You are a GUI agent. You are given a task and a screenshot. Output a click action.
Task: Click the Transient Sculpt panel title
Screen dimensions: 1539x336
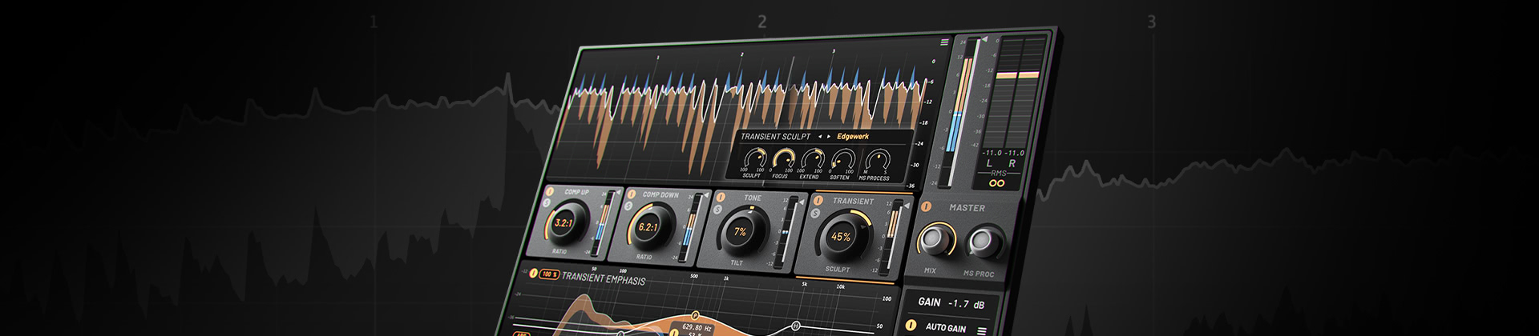coord(775,137)
